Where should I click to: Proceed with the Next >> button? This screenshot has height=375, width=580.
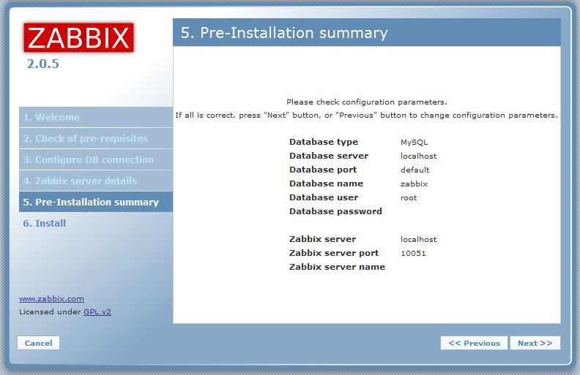[x=535, y=343]
